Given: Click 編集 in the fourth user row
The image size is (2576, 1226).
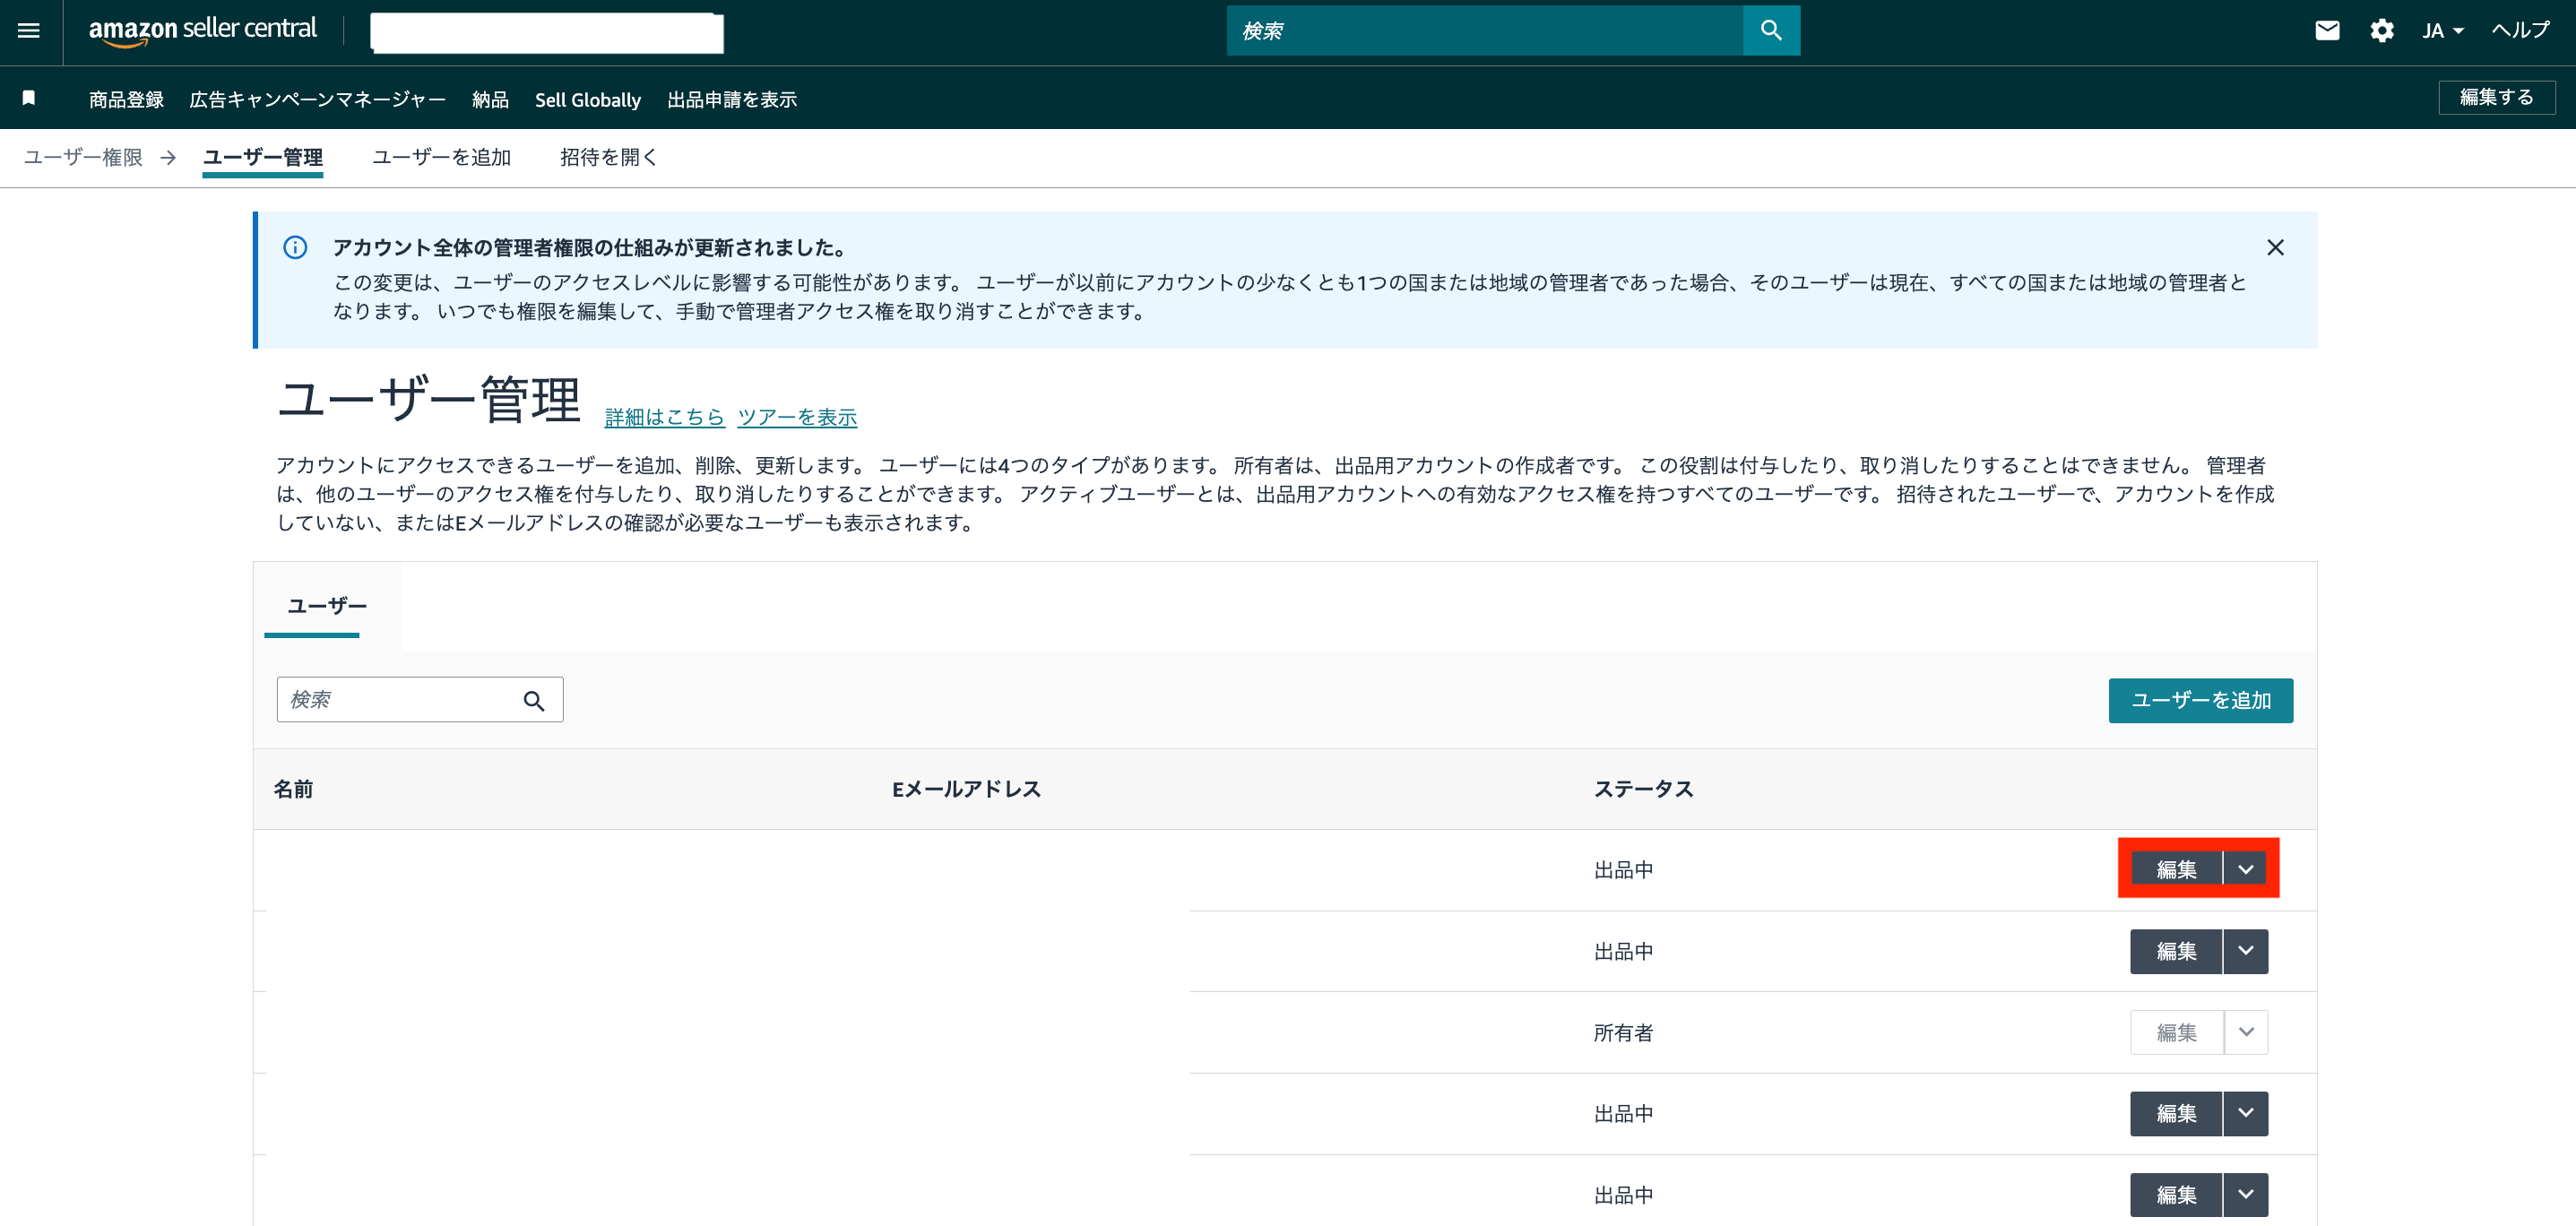Looking at the screenshot, I should click(2176, 1113).
